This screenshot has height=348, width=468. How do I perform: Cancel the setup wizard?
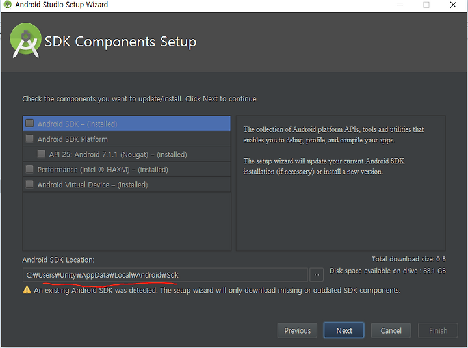[391, 330]
